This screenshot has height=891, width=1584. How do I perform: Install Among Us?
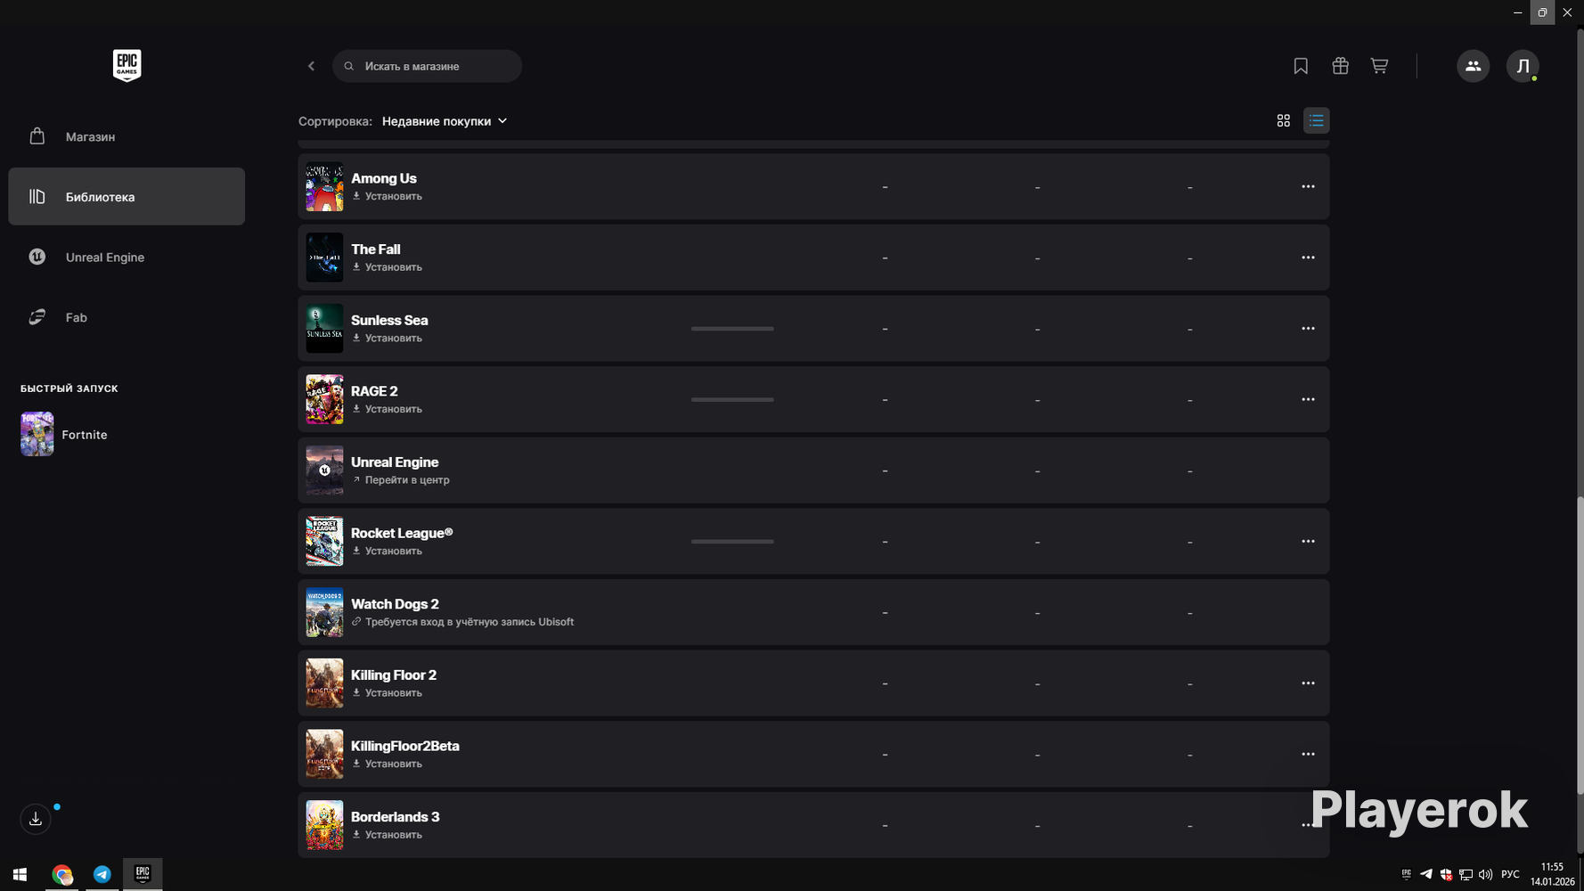[x=388, y=196]
